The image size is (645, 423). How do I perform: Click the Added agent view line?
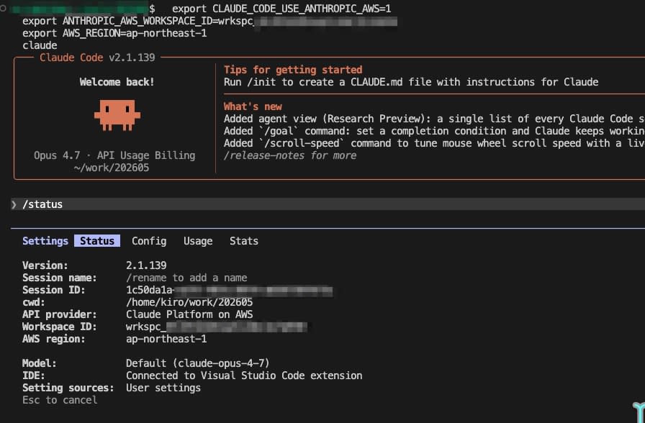[434, 119]
